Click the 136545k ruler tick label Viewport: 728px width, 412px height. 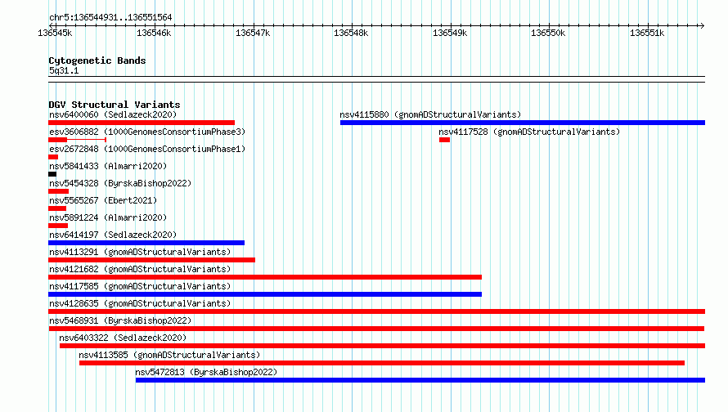(55, 33)
